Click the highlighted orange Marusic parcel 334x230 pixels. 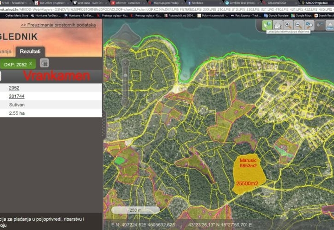249,174
